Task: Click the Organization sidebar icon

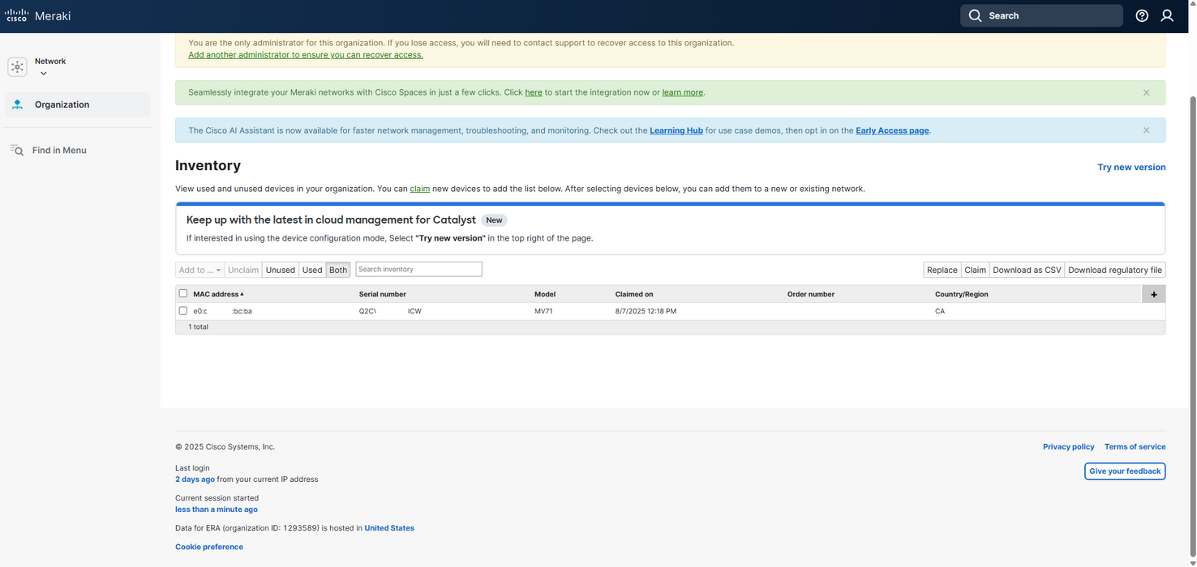Action: (x=17, y=104)
